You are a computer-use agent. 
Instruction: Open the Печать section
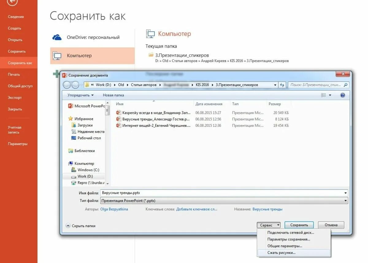[x=14, y=74]
